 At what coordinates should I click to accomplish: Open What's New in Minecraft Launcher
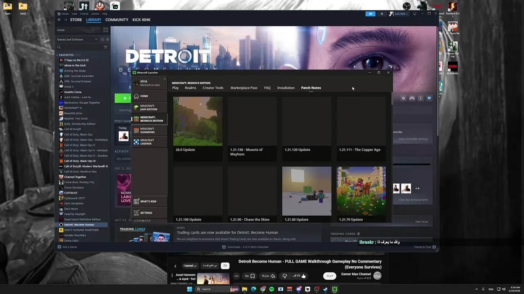click(x=149, y=201)
